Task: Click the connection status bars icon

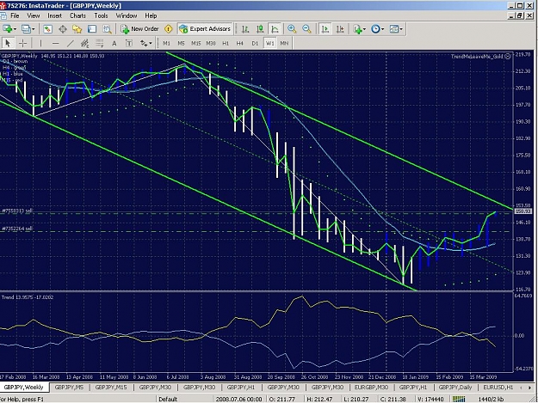Action: coord(459,399)
